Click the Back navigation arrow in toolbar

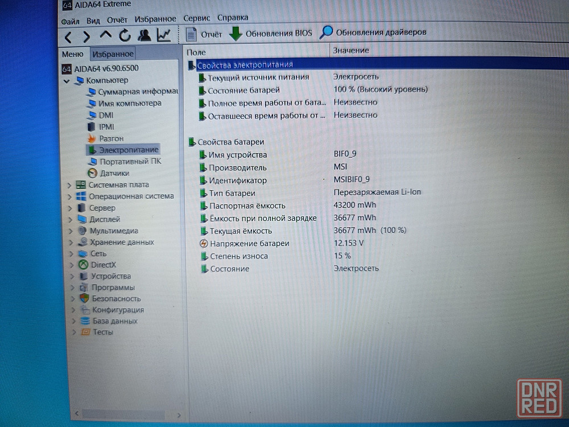coord(68,37)
